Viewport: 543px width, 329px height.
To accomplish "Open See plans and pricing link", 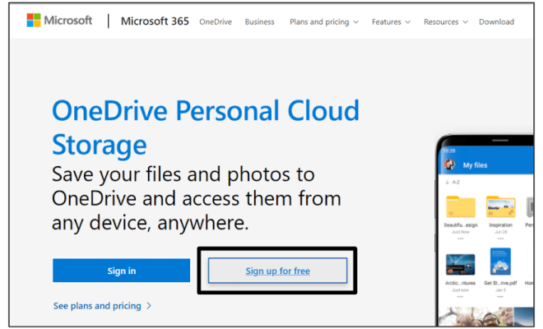I will click(102, 306).
